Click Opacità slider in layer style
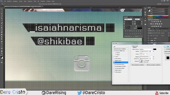 tap(144, 51)
